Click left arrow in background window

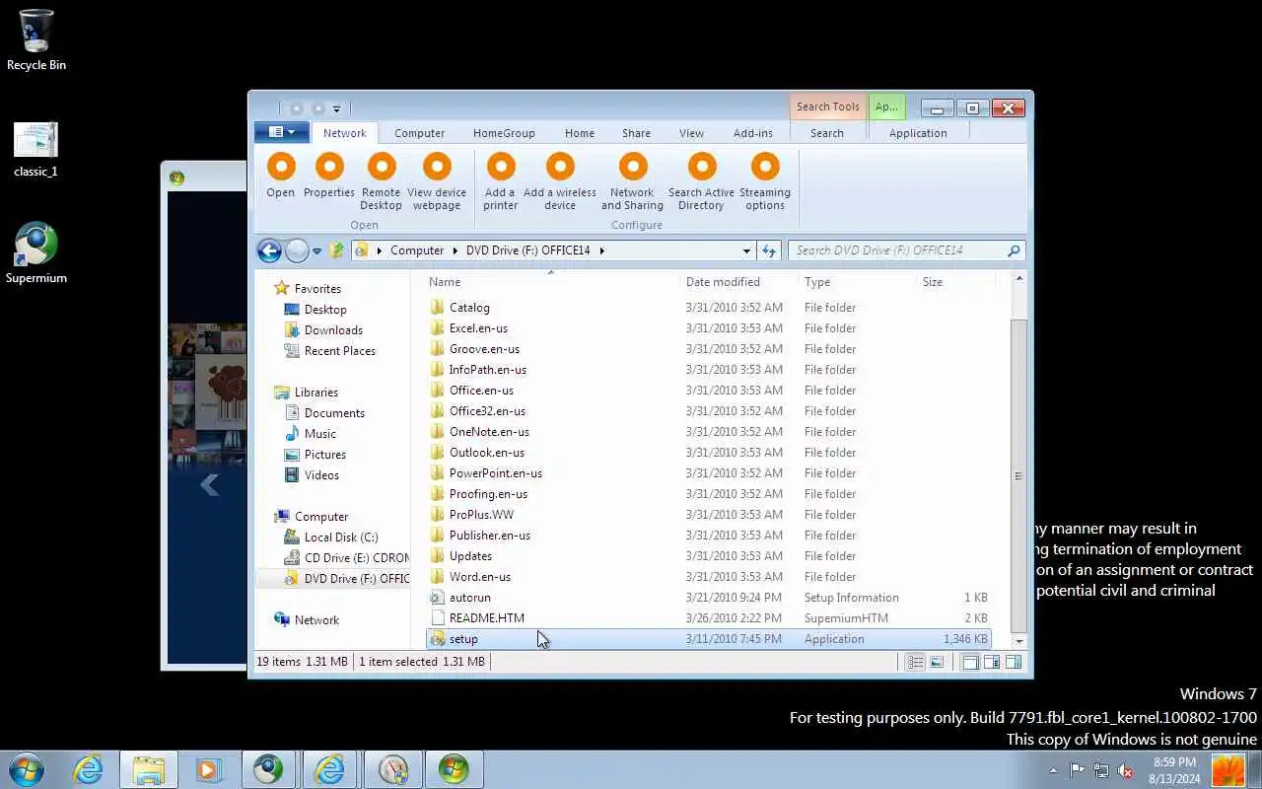[x=209, y=484]
